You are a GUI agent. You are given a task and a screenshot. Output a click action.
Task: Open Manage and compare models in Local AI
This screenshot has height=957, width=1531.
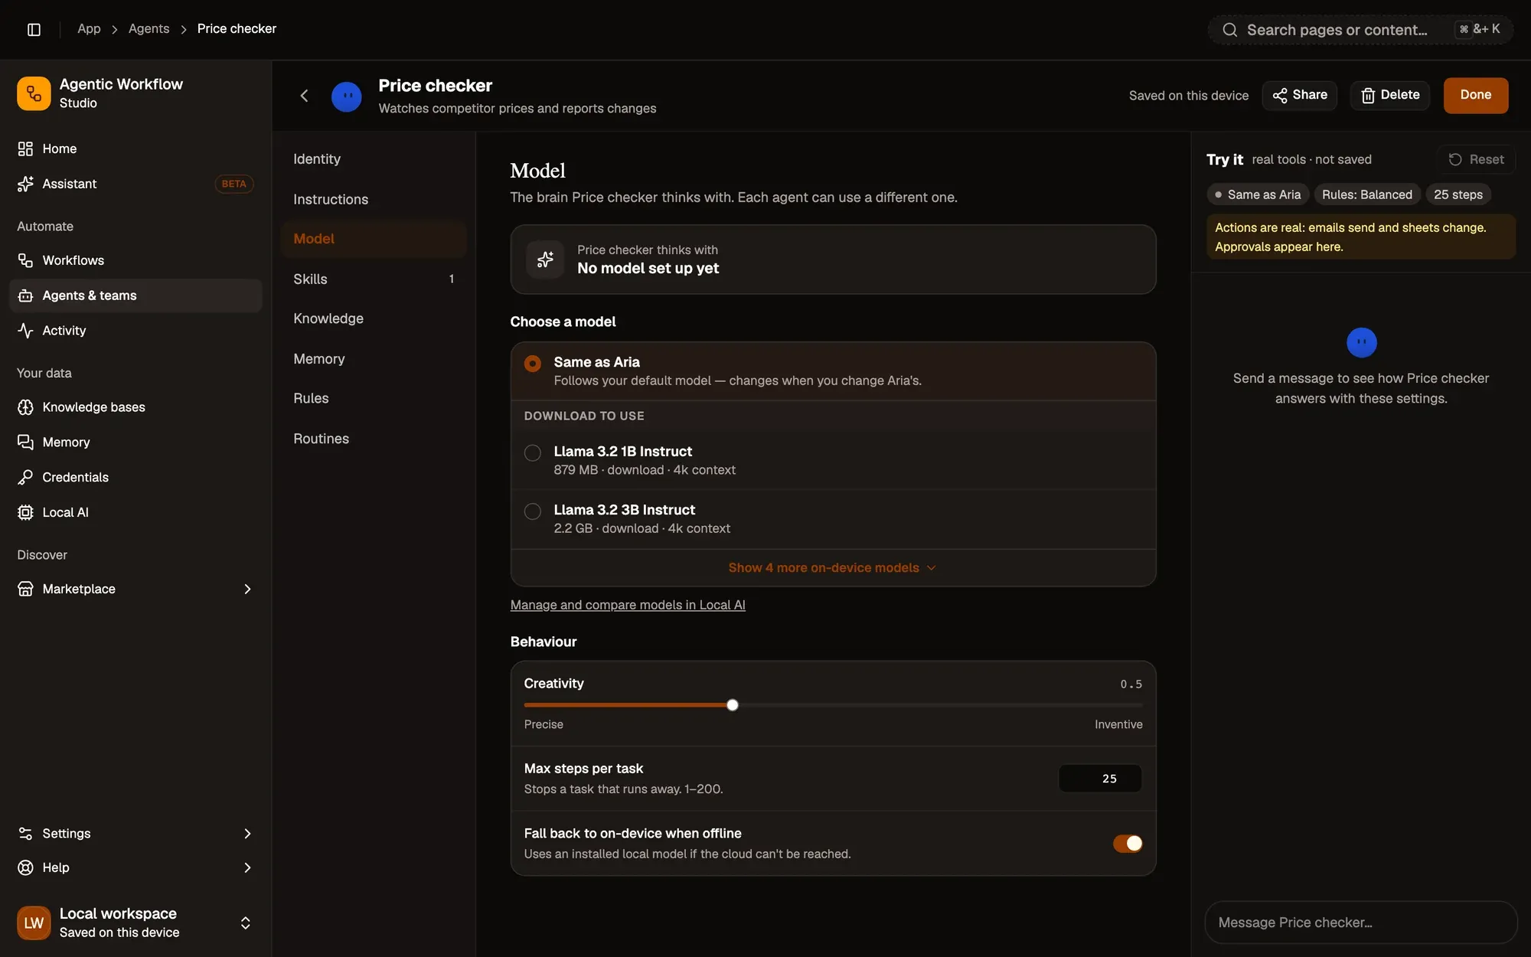click(628, 605)
